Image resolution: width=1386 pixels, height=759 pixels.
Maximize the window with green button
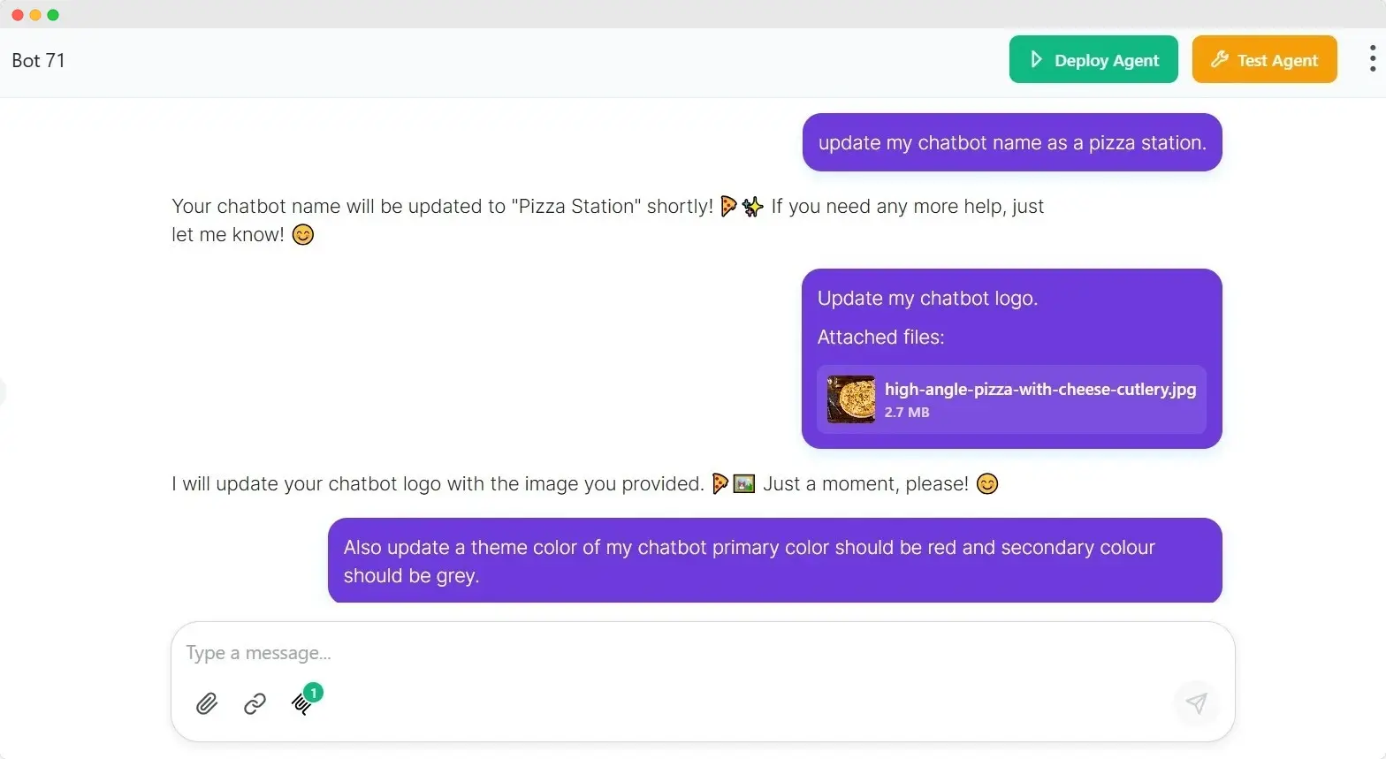pos(53,15)
